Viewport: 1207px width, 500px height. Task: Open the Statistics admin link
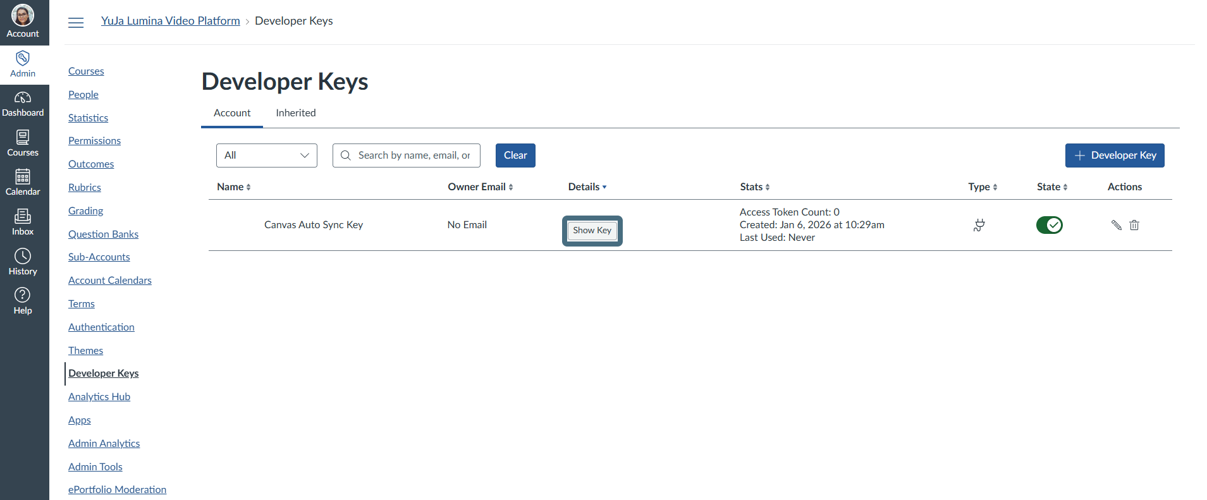pyautogui.click(x=88, y=118)
